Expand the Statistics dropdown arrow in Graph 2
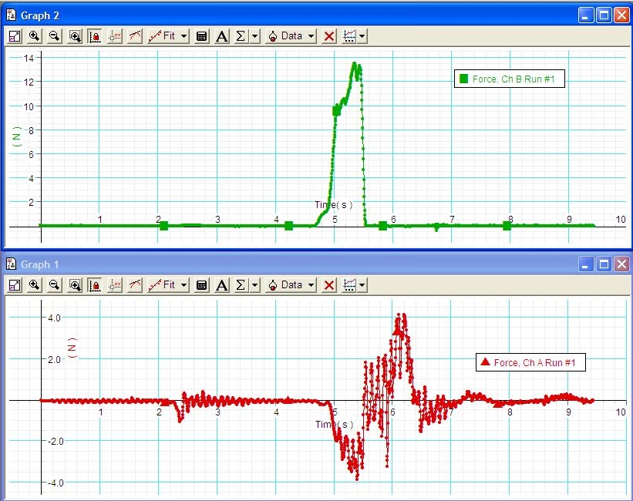Image resolution: width=633 pixels, height=501 pixels. coord(254,36)
